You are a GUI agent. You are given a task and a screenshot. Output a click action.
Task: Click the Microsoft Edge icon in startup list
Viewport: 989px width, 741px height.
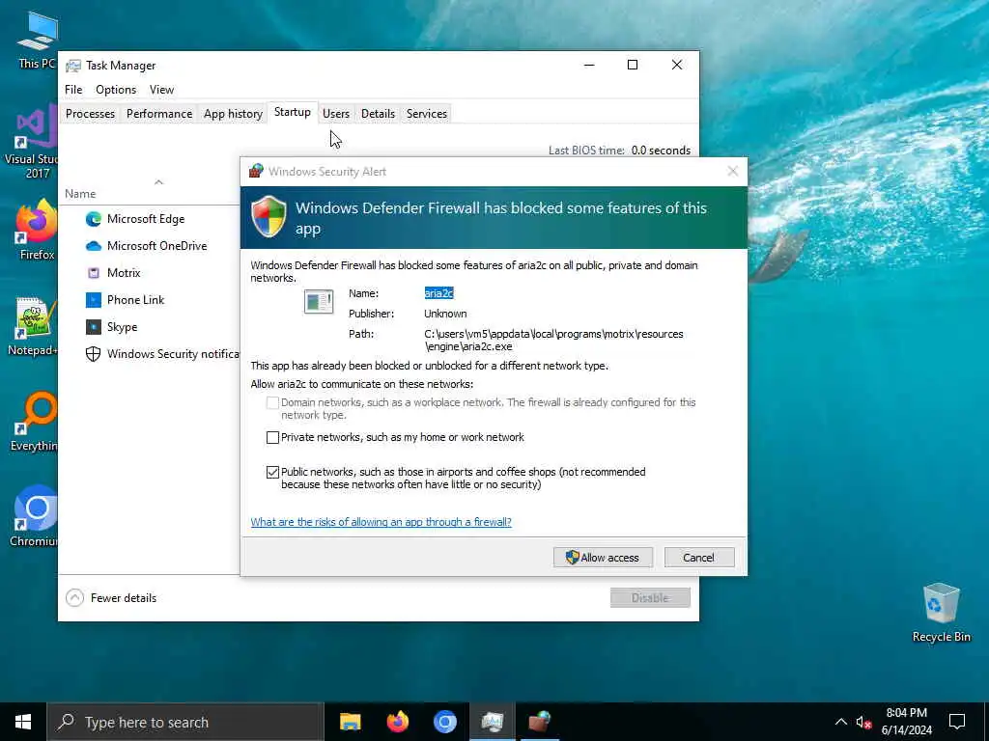(94, 219)
